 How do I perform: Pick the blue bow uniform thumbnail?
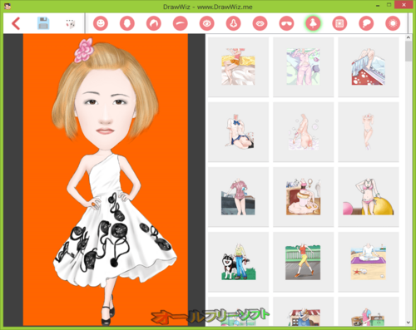click(238, 132)
